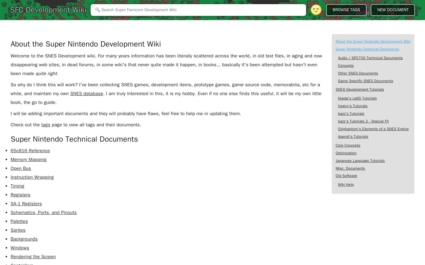Visit the Timing document
The height and width of the screenshot is (265, 425).
pos(17,186)
